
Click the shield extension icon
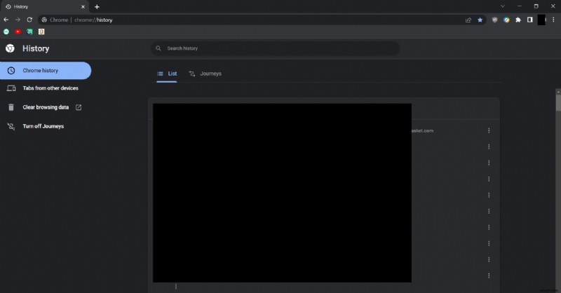(494, 20)
